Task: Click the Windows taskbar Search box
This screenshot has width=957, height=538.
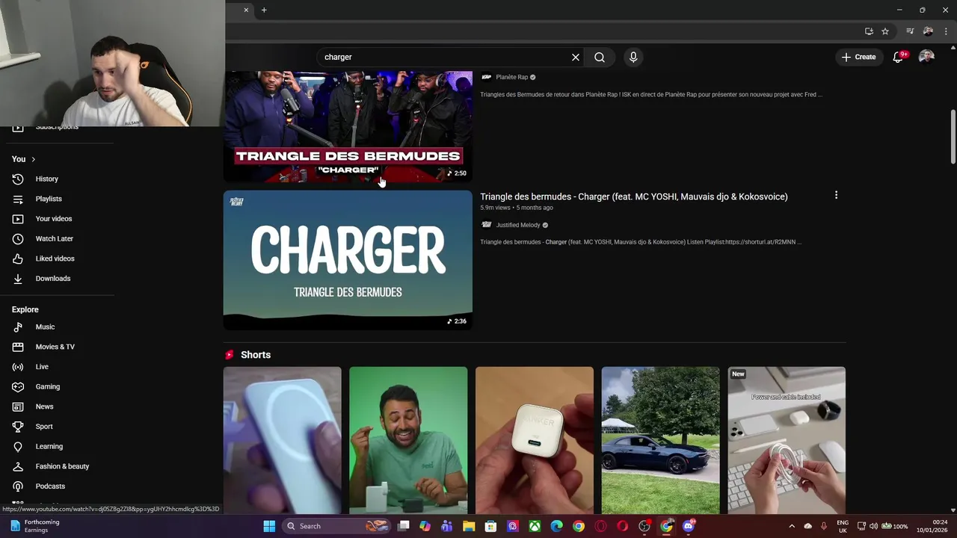Action: tap(338, 526)
